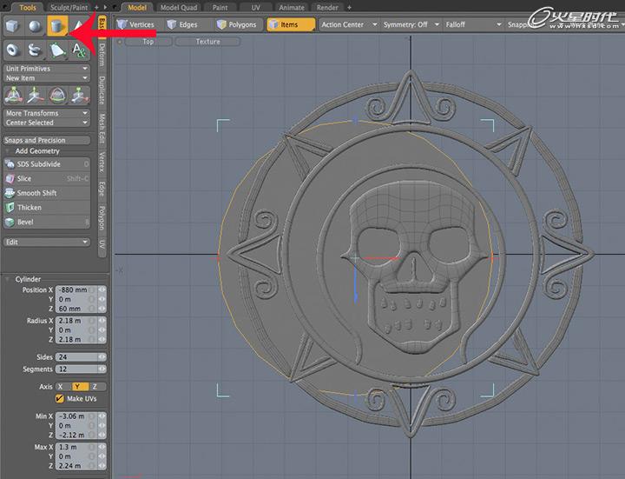Switch to the Sculpt/Paint tab
The image size is (625, 479).
coord(70,7)
